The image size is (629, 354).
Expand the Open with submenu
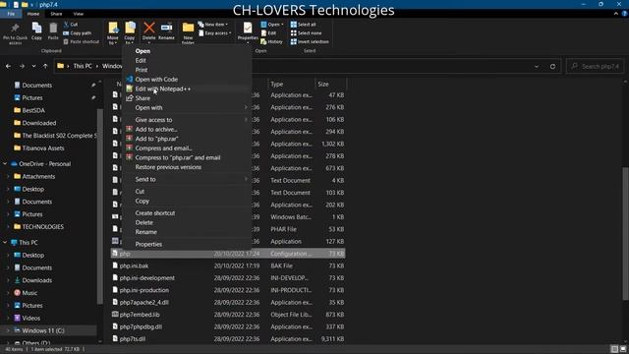tap(187, 107)
